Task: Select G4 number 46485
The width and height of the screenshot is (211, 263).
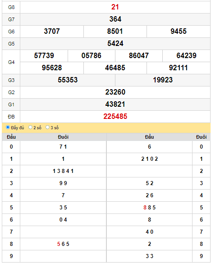Action: [x=115, y=68]
